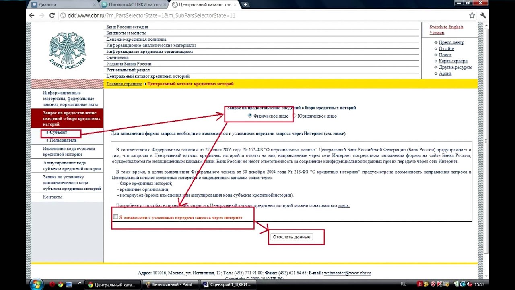Switch to Центральный ката... taskbar button

click(x=112, y=284)
